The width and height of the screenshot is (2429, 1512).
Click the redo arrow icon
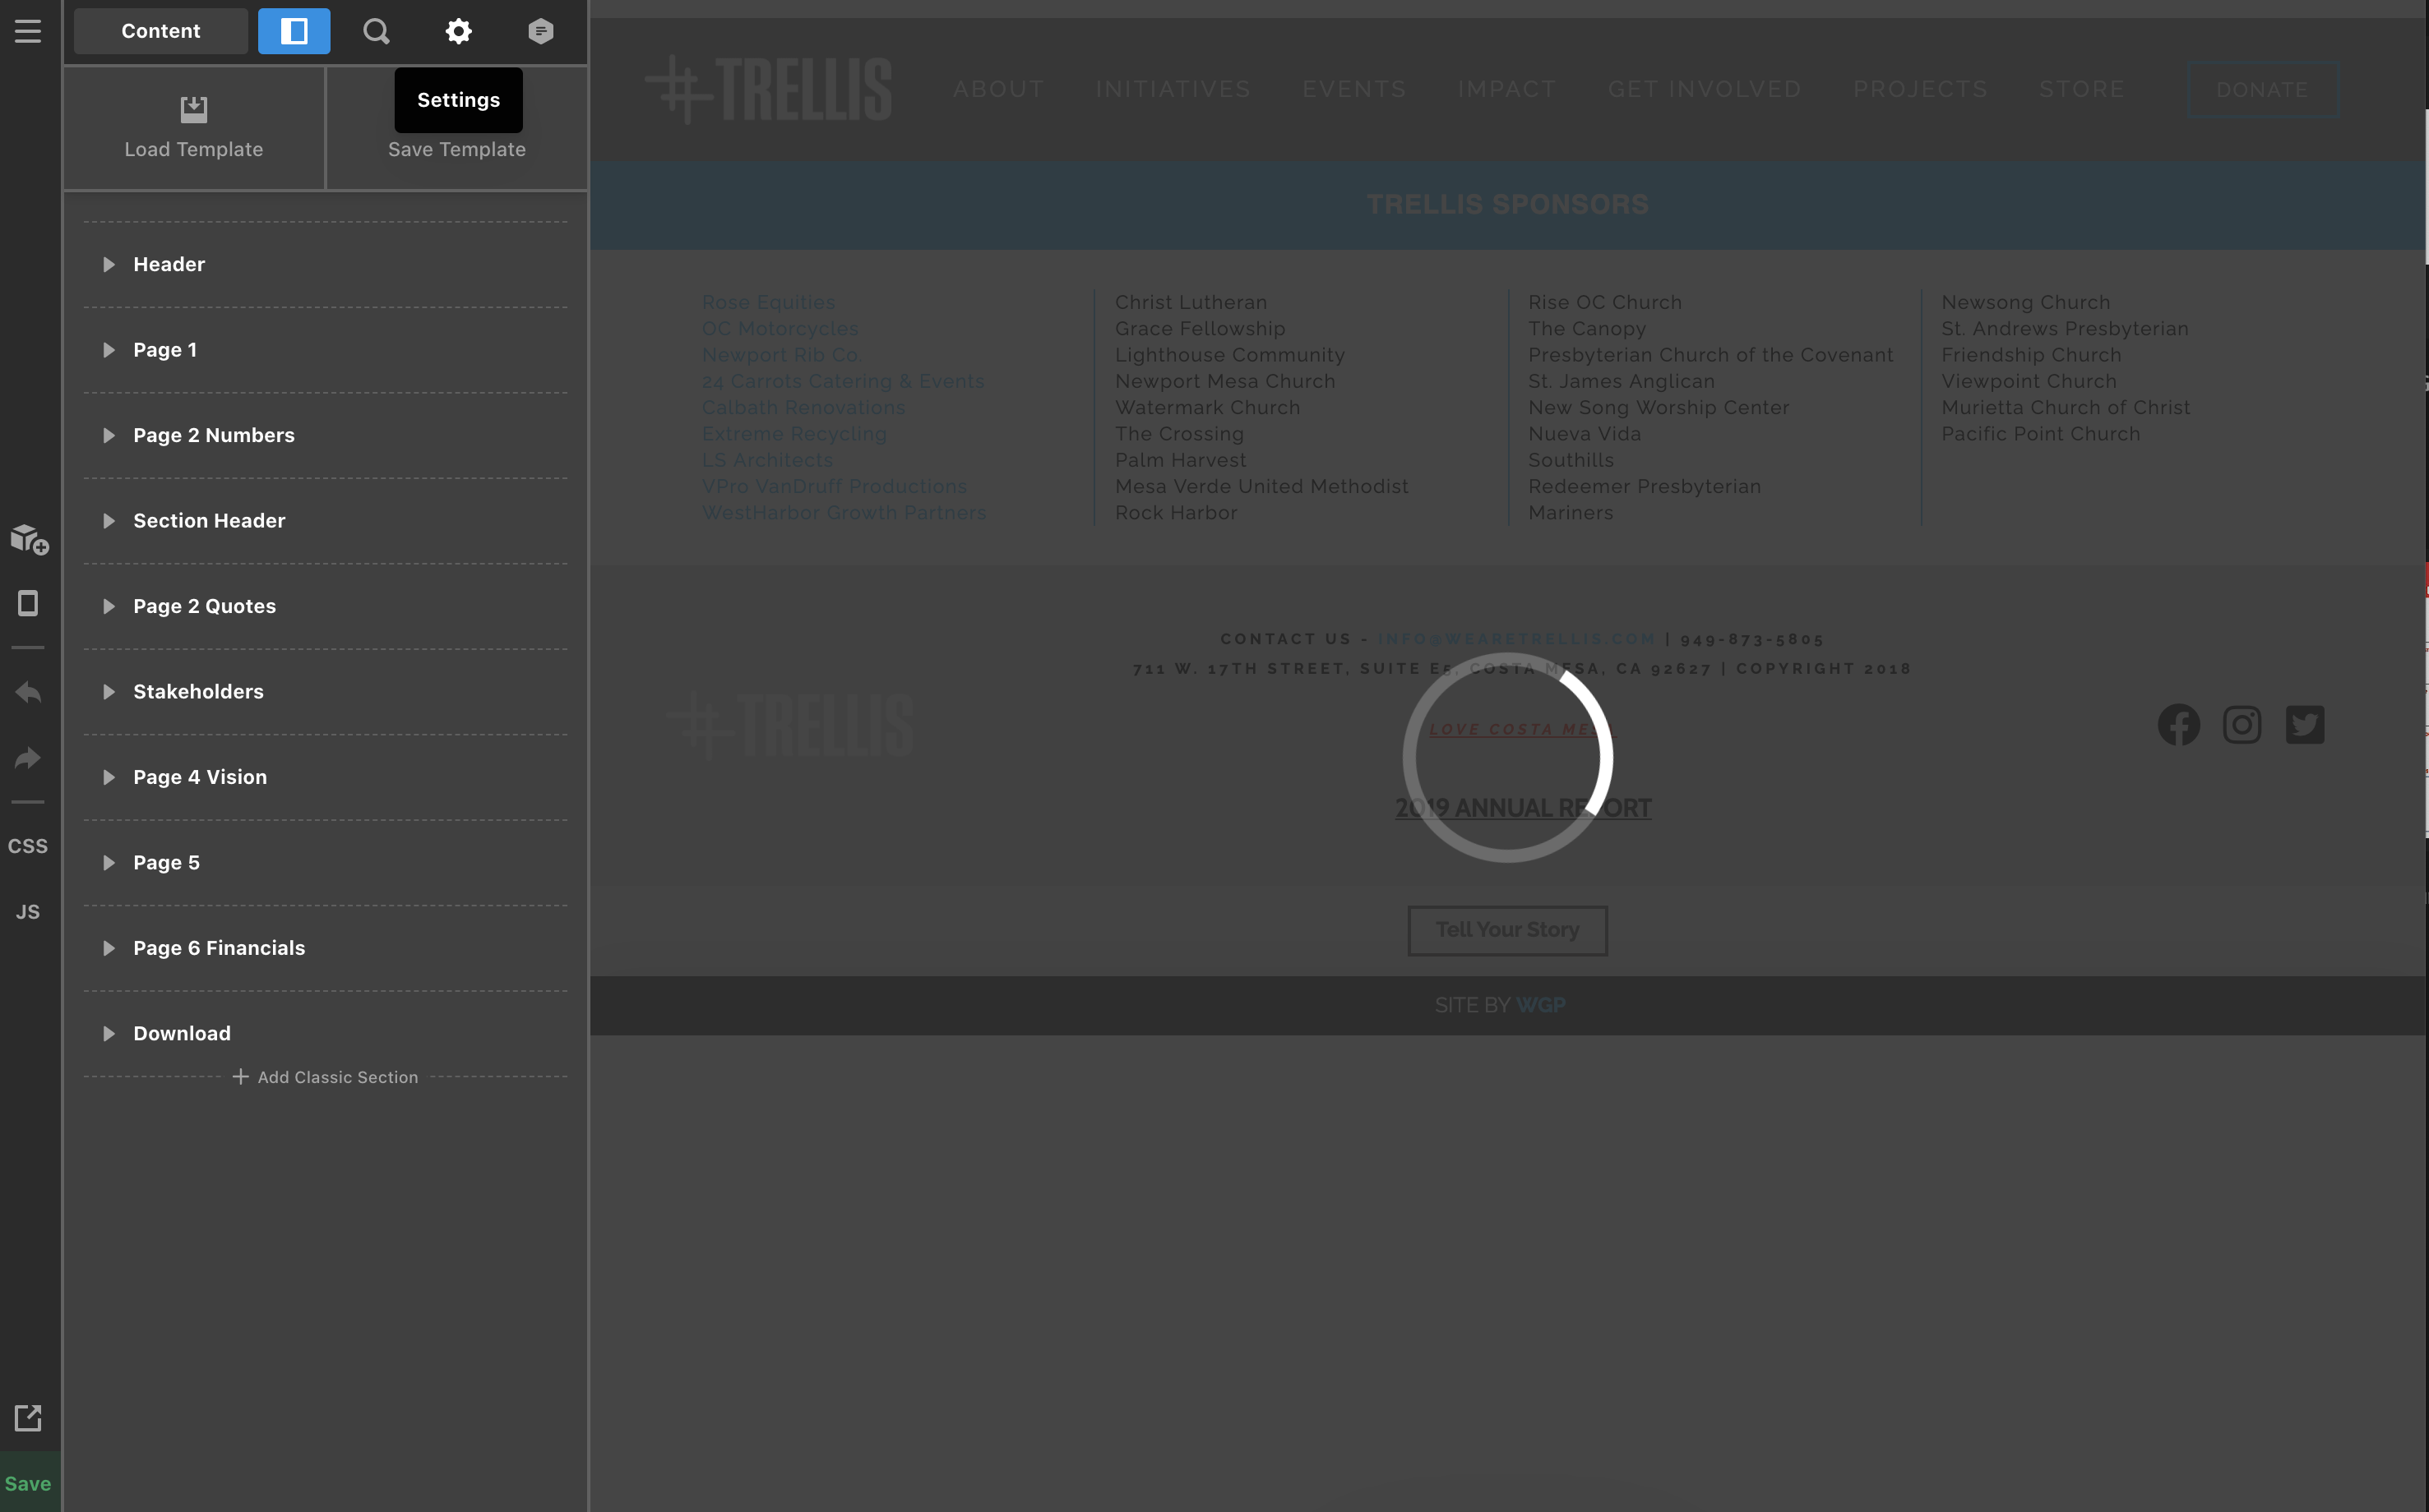(28, 758)
